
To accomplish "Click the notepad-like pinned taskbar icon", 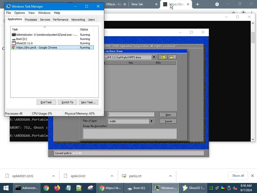I will pyautogui.click(x=68, y=188).
